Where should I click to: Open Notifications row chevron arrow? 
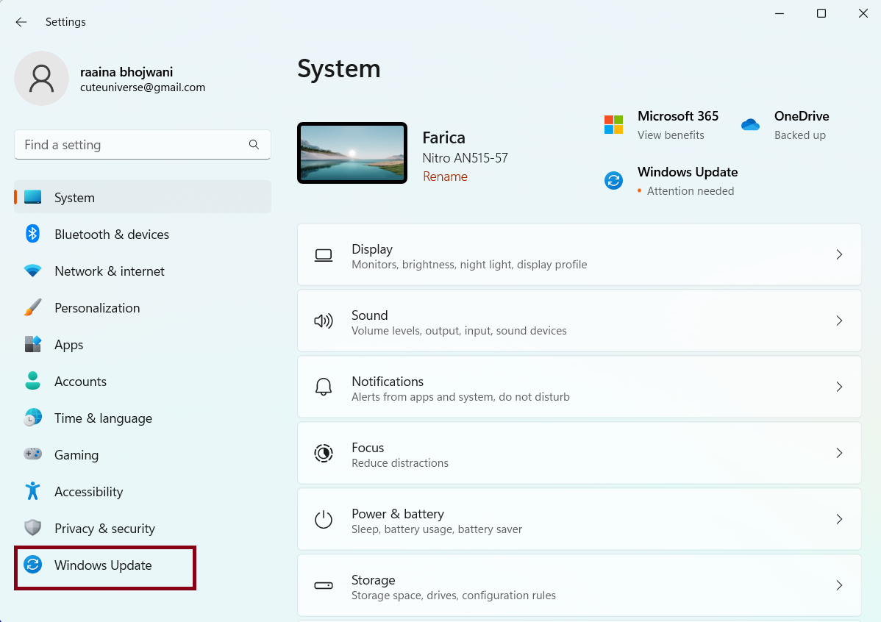(839, 387)
